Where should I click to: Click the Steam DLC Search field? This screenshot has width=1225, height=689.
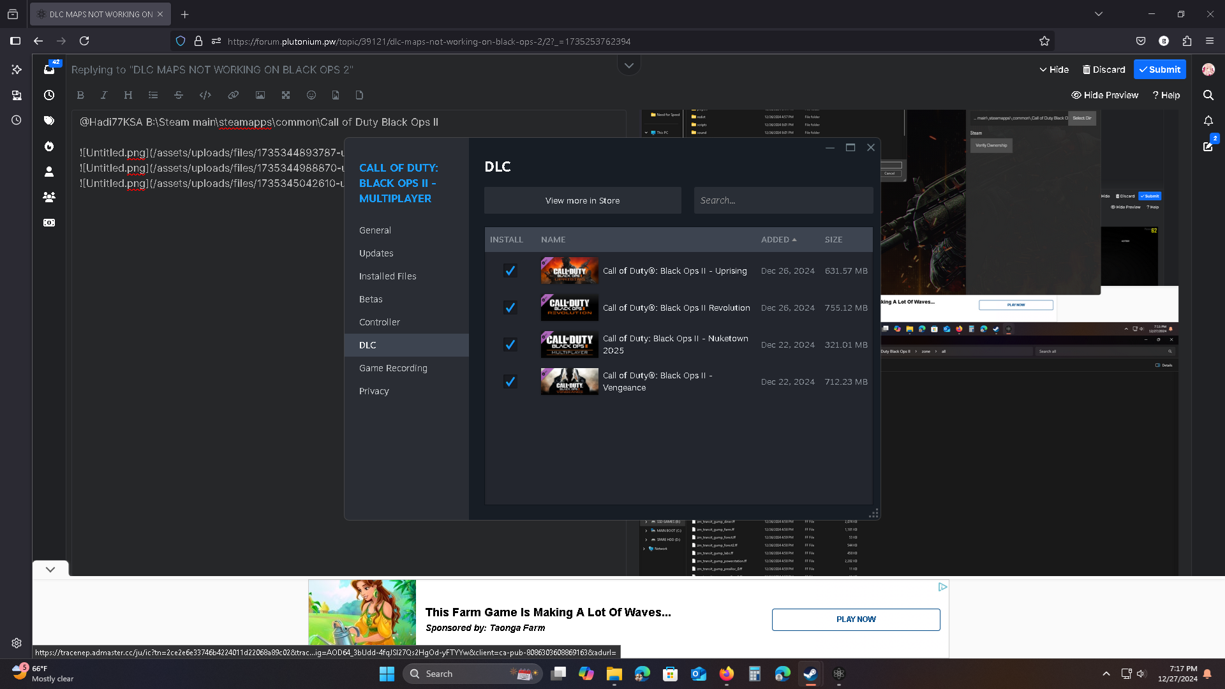point(783,200)
